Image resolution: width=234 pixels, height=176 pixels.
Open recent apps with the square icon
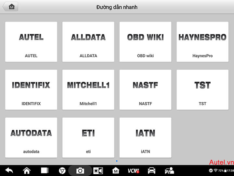tap(45, 170)
